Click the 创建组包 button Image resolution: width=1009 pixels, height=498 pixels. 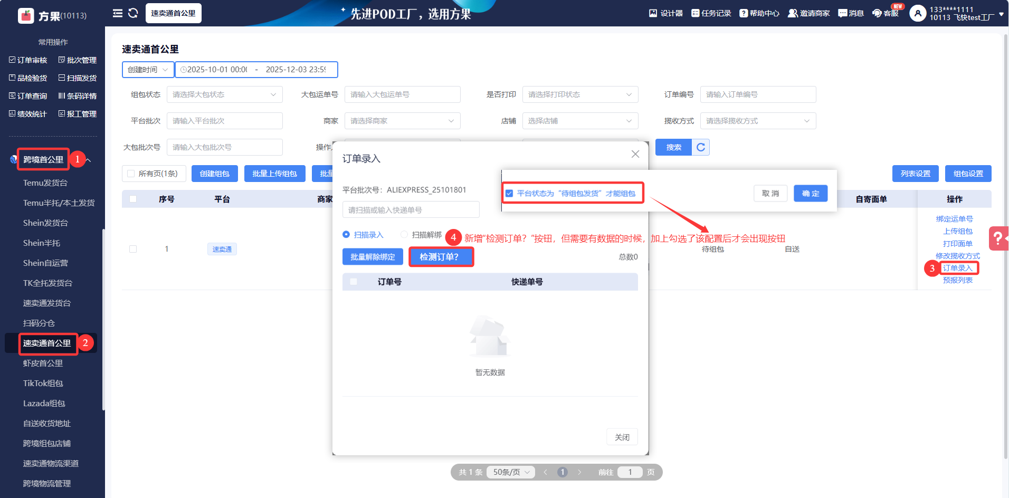click(215, 174)
